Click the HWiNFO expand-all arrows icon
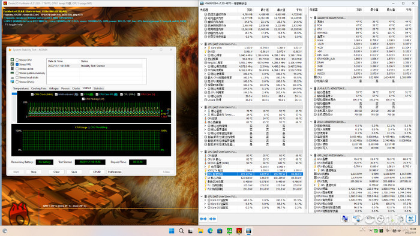Image resolution: width=420 pixels, height=236 pixels. coord(203,219)
